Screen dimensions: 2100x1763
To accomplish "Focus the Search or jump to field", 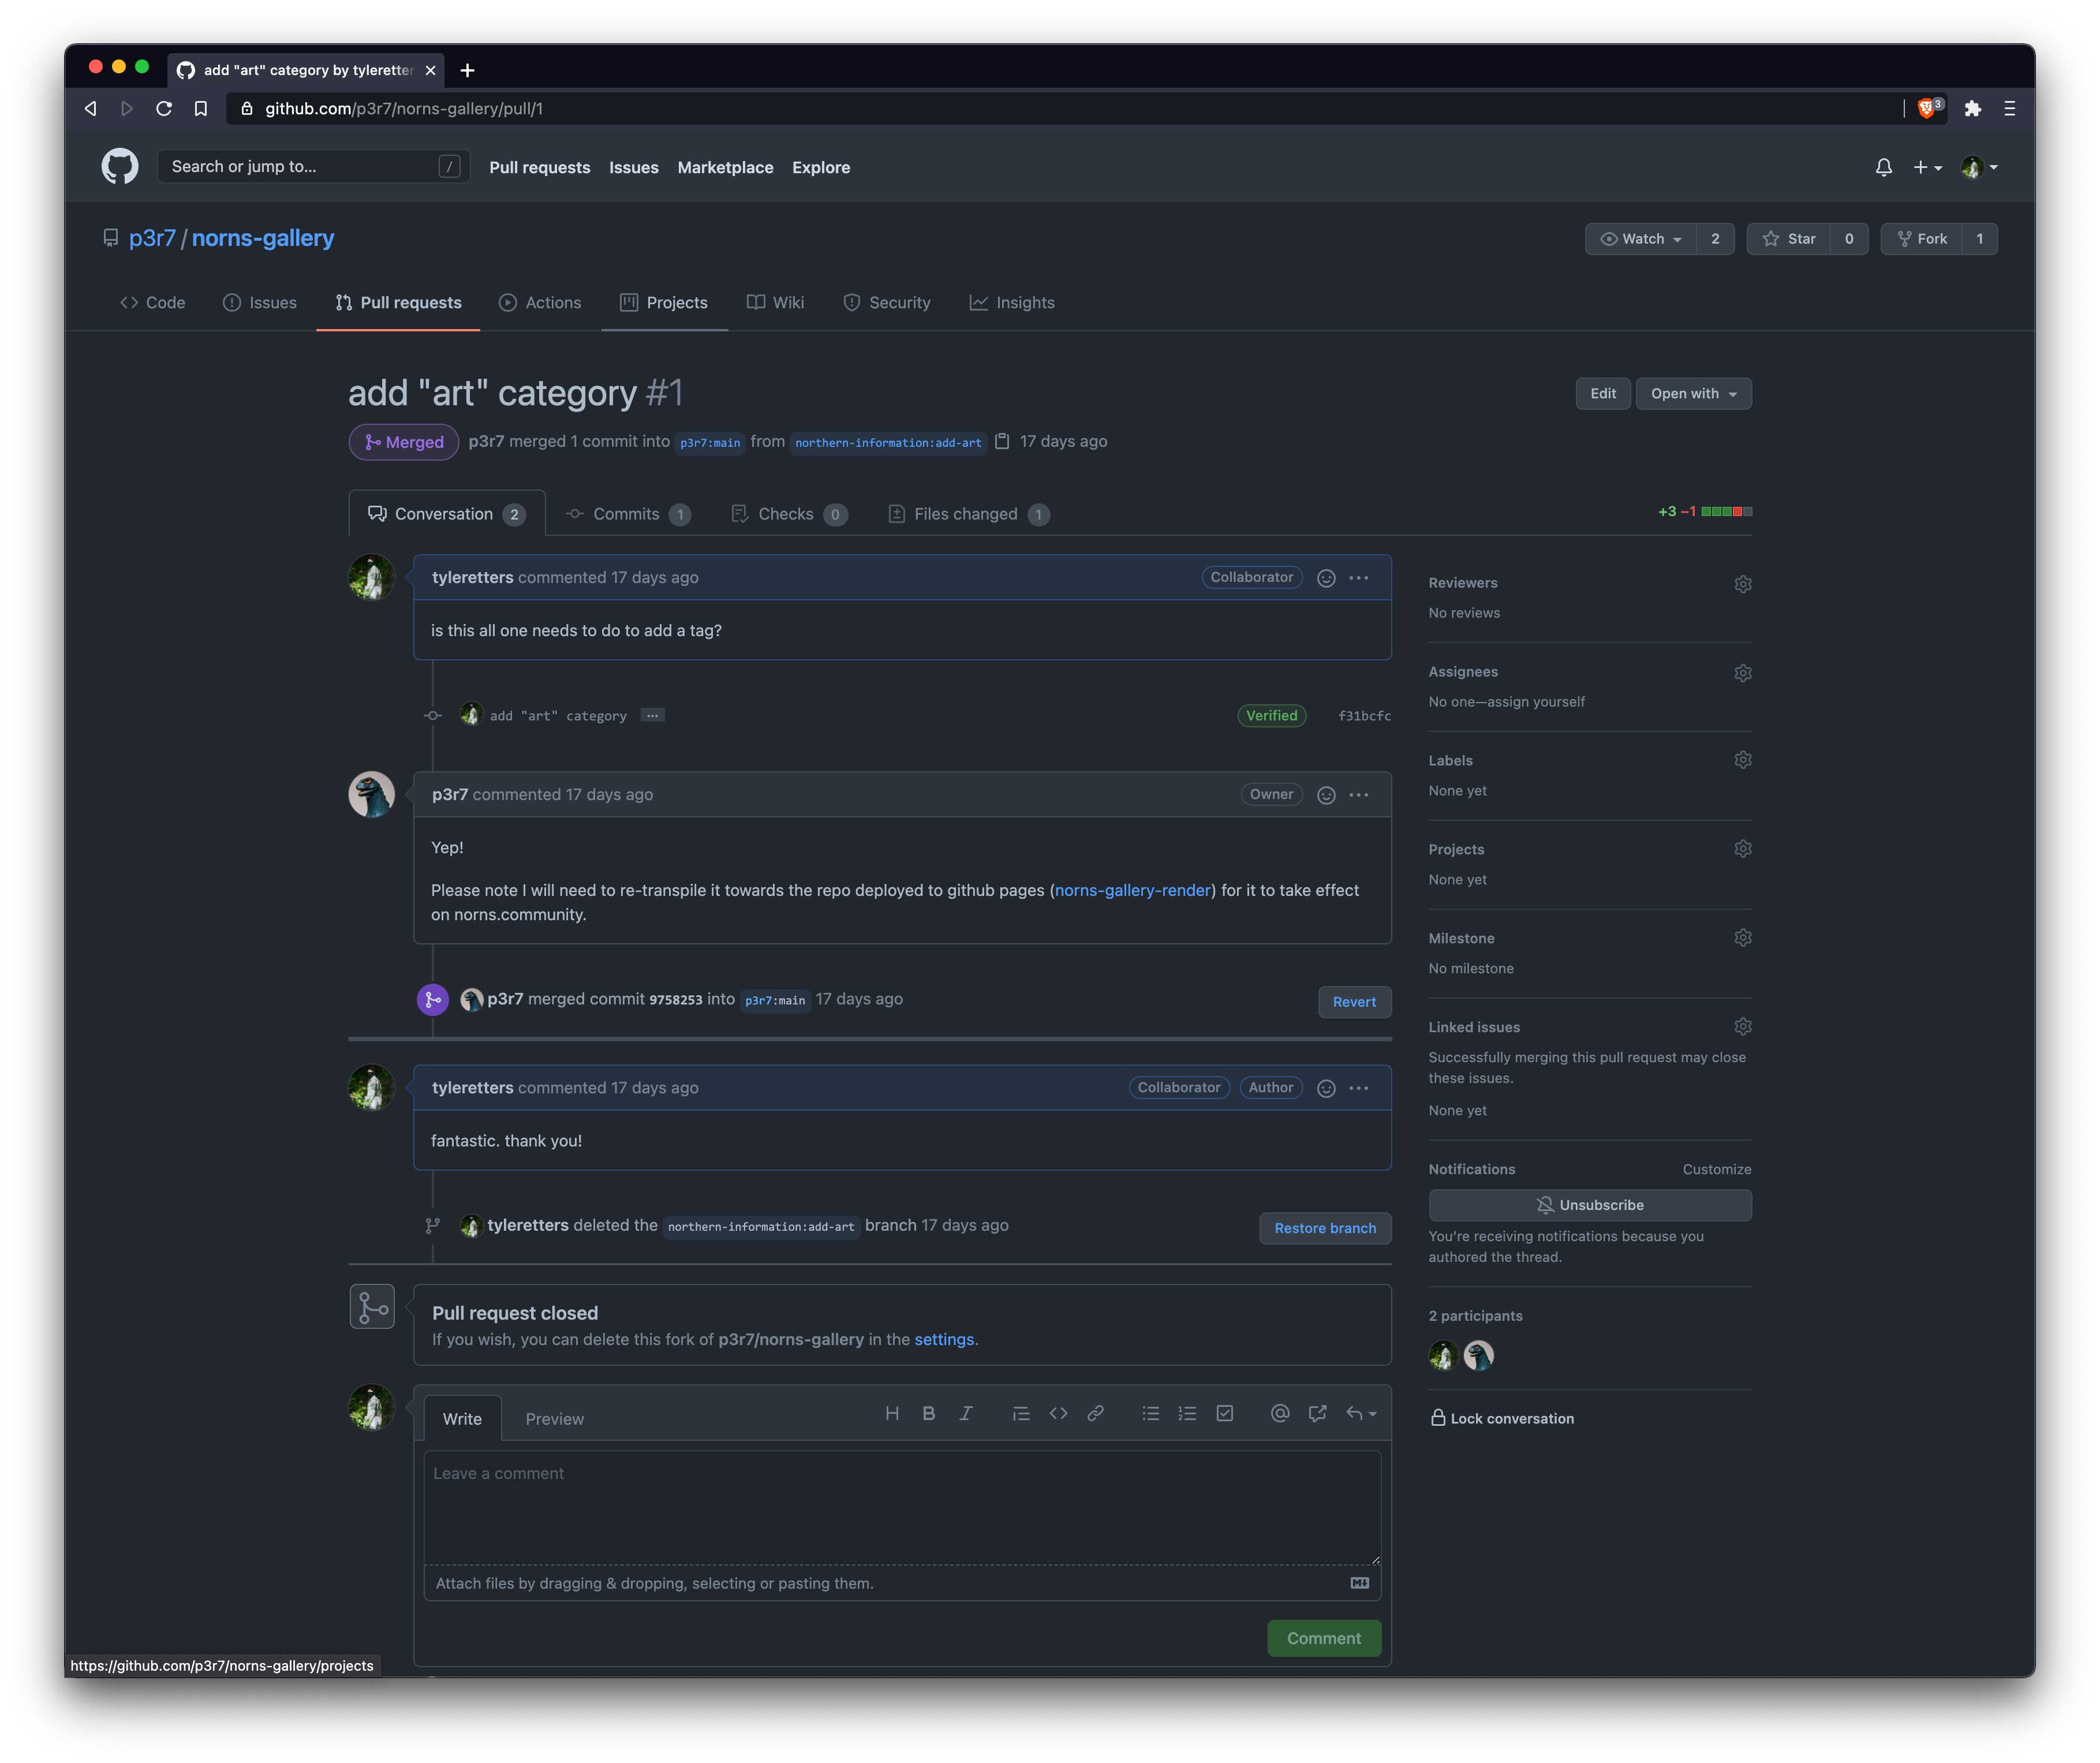I will pos(313,167).
